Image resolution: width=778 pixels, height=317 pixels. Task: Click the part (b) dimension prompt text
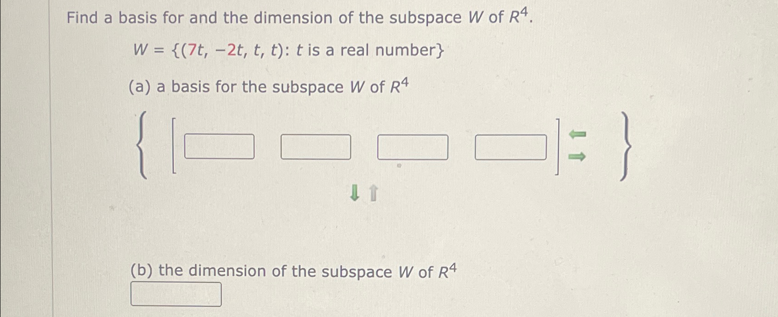292,270
